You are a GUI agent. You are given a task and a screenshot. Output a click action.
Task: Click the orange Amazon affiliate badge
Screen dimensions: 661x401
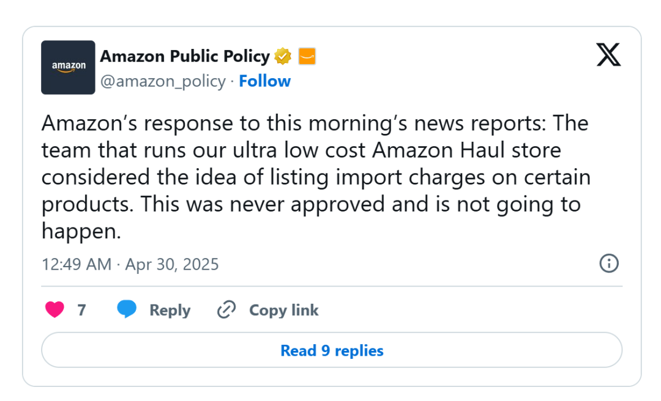[307, 56]
